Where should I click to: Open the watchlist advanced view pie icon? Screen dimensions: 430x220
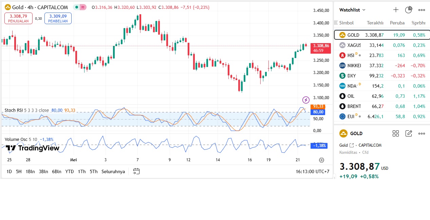(x=409, y=10)
